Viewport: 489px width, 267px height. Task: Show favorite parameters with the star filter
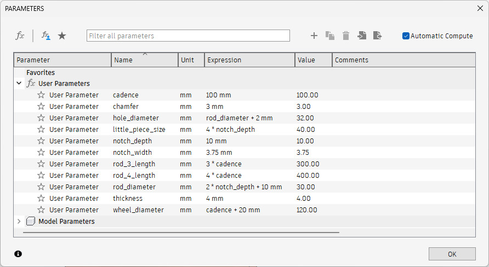click(62, 36)
